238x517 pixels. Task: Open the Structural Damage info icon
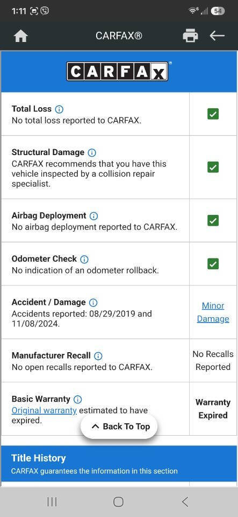click(x=92, y=152)
